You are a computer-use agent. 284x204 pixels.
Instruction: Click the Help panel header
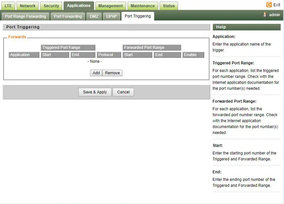pos(247,27)
